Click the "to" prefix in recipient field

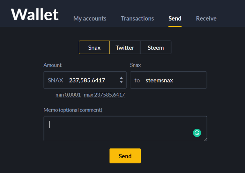pyautogui.click(x=137, y=81)
